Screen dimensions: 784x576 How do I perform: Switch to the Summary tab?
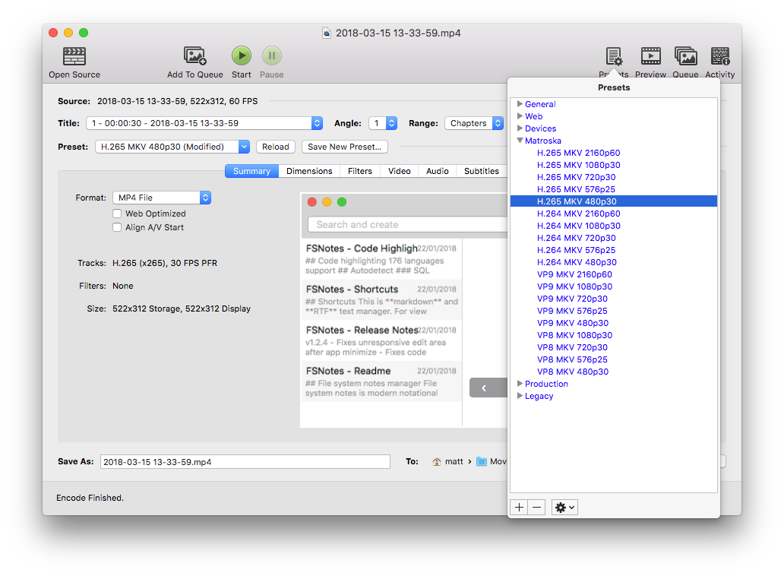(251, 171)
